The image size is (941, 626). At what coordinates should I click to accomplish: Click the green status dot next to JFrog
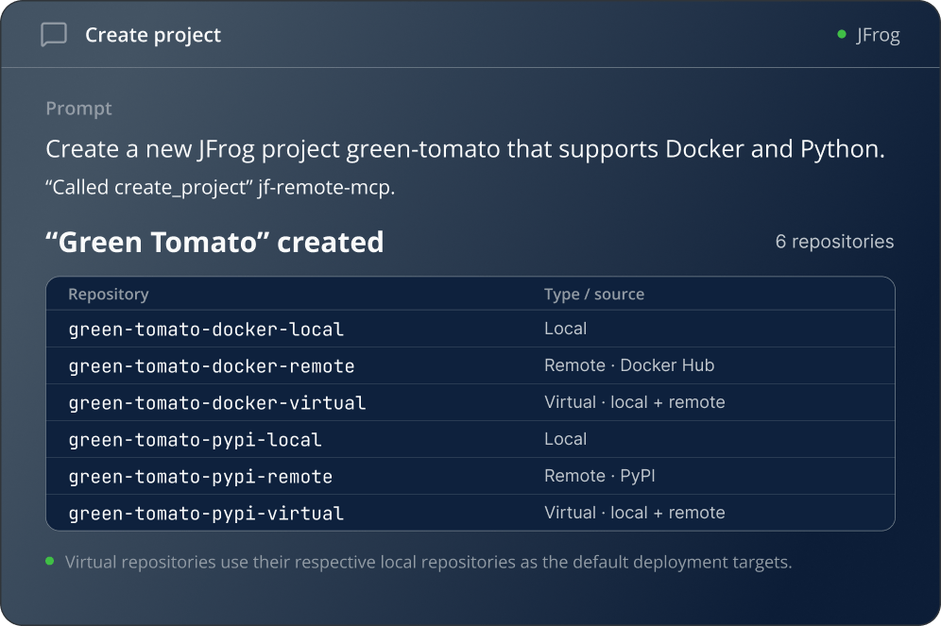click(842, 34)
